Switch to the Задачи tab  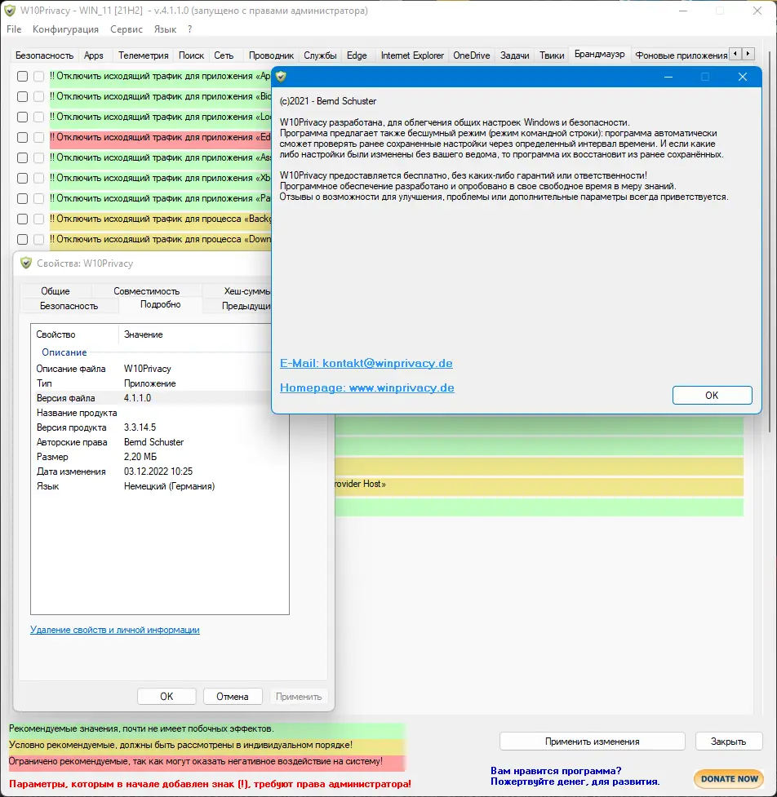pos(515,55)
